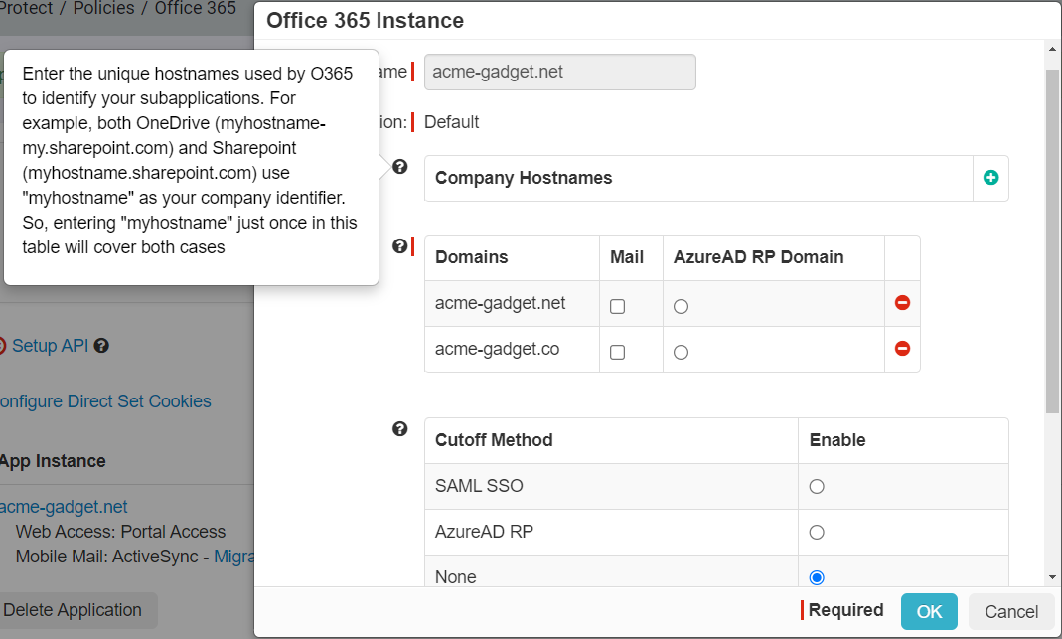This screenshot has width=1062, height=639.
Task: Open the Setup API link
Action: point(50,346)
